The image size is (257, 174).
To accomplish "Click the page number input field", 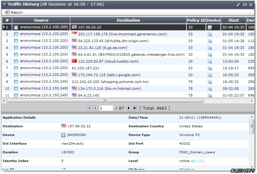I will click(106, 108).
